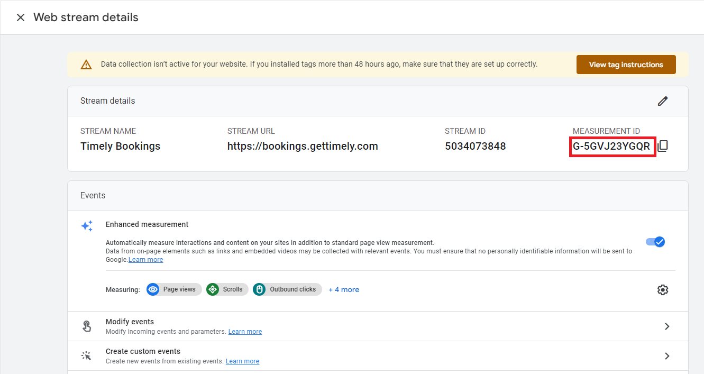Open Learn more link for Create custom events

point(242,361)
